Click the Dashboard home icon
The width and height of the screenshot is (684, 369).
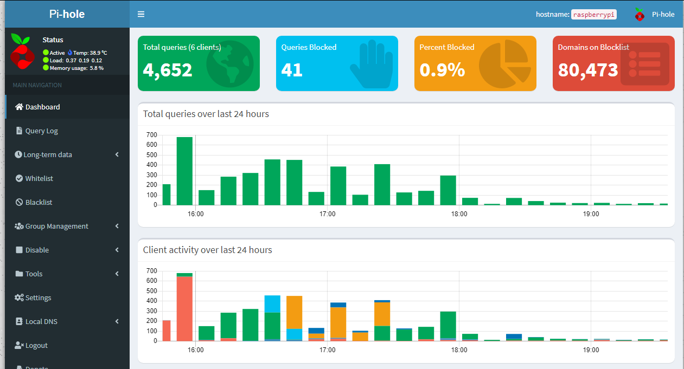(20, 107)
